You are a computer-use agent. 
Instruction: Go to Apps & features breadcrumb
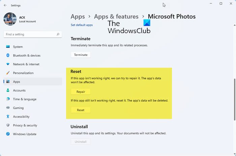[x=116, y=17]
